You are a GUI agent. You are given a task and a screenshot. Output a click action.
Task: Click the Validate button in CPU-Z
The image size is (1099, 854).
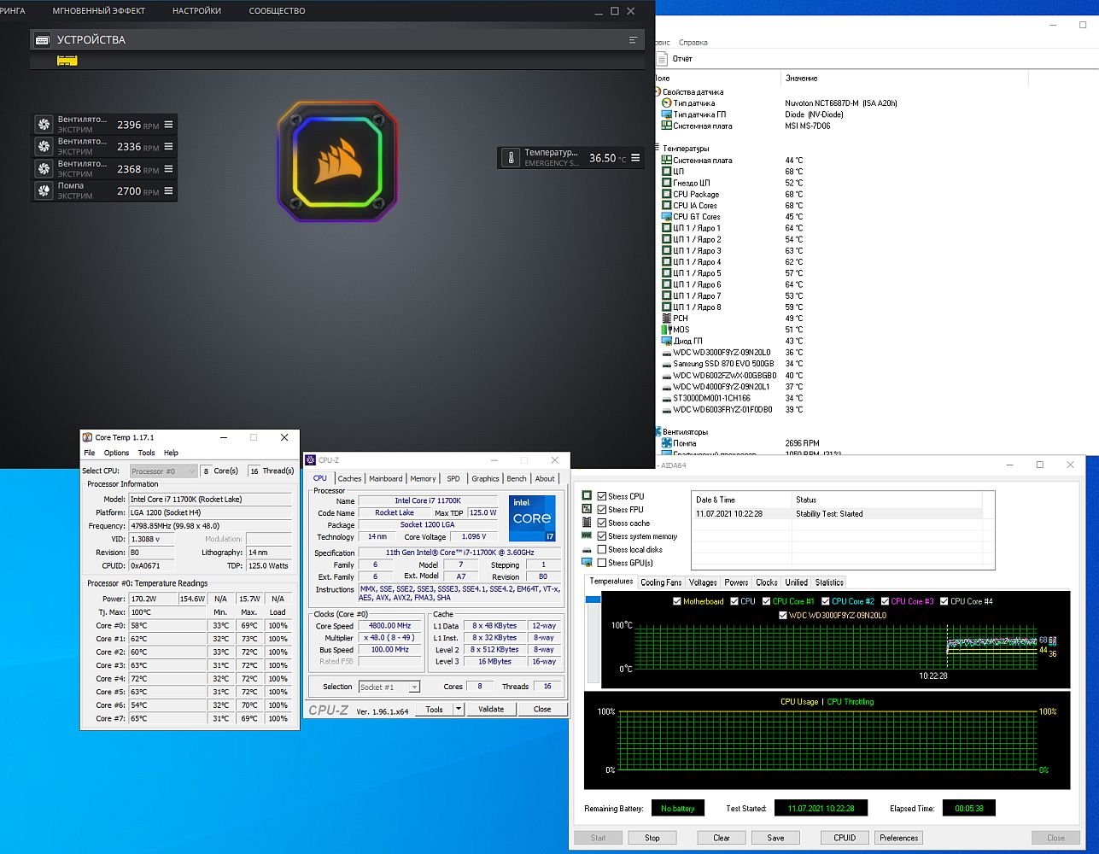click(491, 709)
